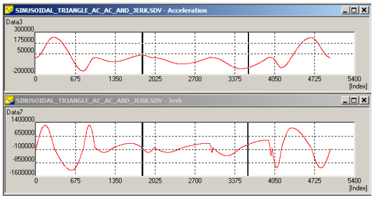Click 4050 on the Acceleration x-axis
This screenshot has width=374, height=199.
pyautogui.click(x=275, y=79)
